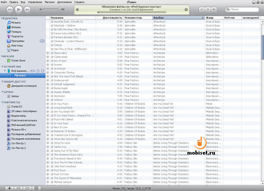Viewport: 264px width, 191px height.
Task: Collapse the iPod device tree triangle
Action: 5,71
